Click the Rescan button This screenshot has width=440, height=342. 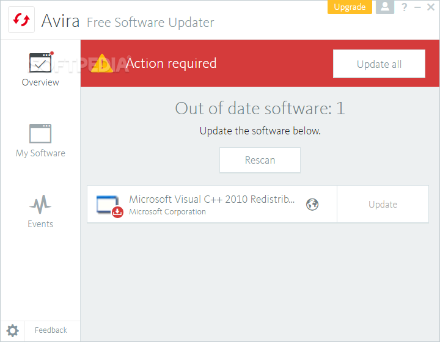coord(260,160)
